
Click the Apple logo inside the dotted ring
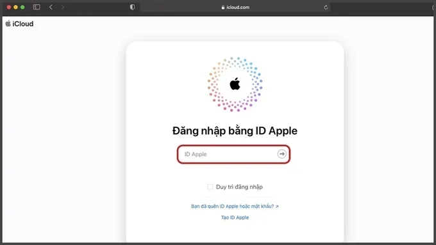pos(235,84)
